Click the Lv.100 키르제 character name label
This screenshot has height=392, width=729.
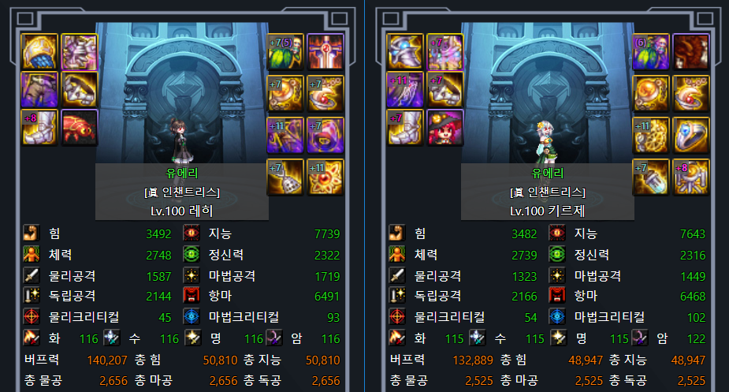tap(547, 211)
